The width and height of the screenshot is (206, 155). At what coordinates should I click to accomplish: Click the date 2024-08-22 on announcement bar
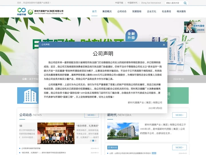(x=179, y=79)
